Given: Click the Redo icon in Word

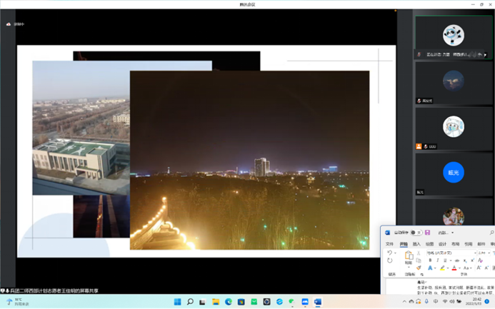Looking at the screenshot, I should (x=390, y=260).
